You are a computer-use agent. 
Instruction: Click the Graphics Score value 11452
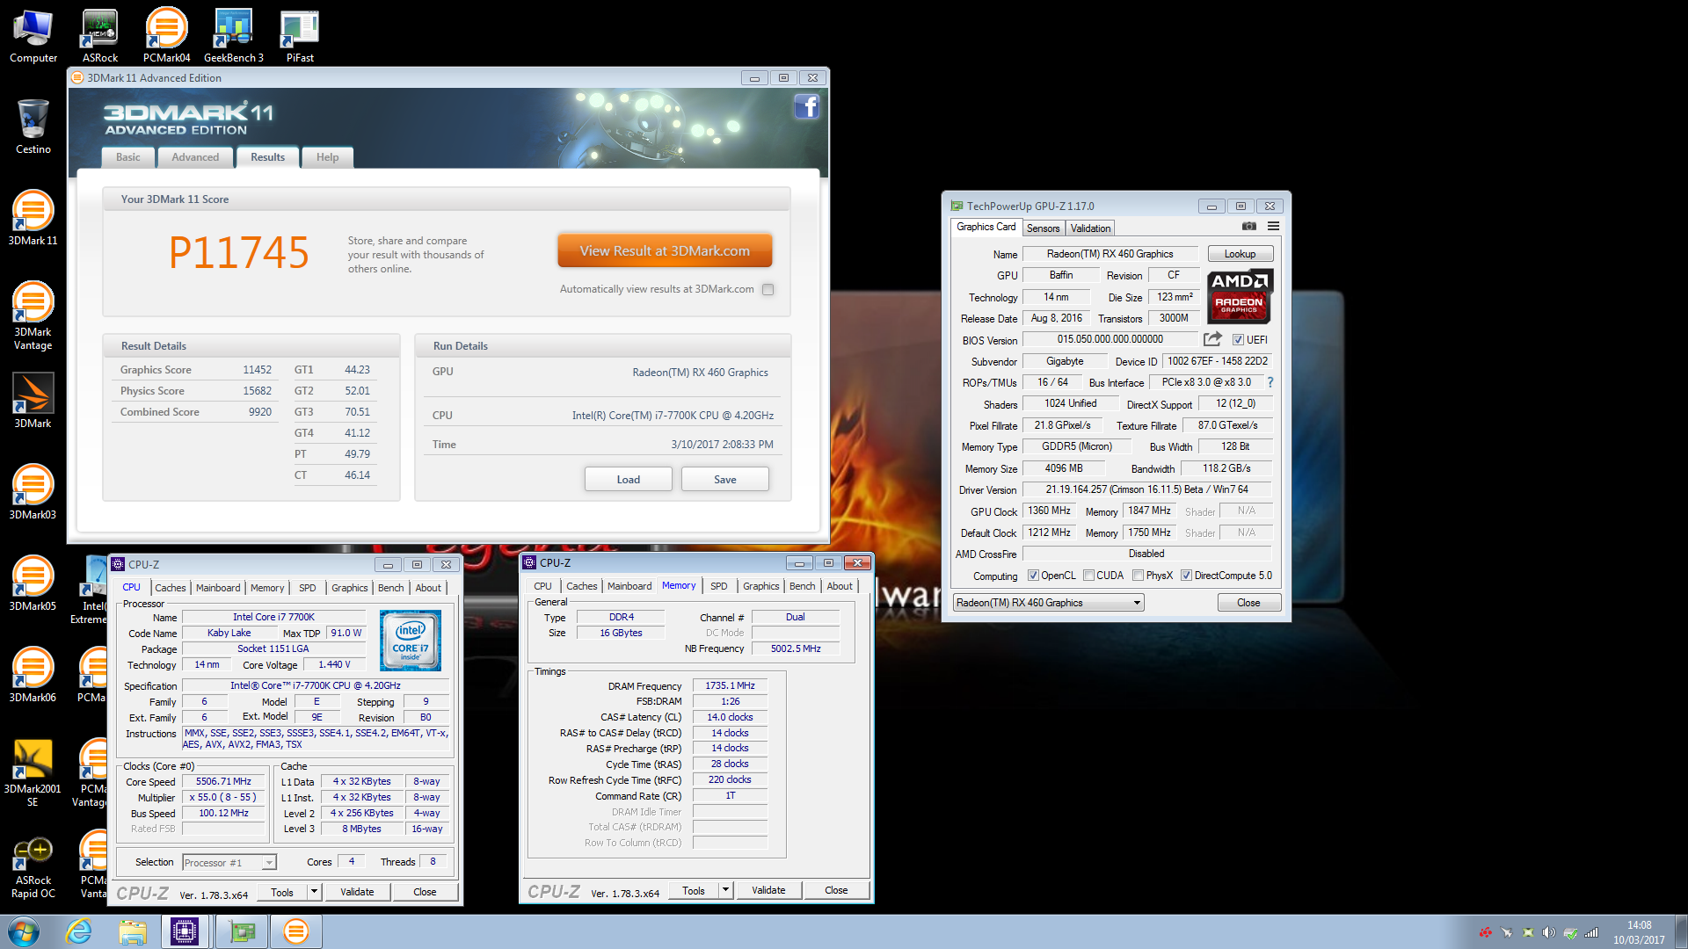pos(257,370)
